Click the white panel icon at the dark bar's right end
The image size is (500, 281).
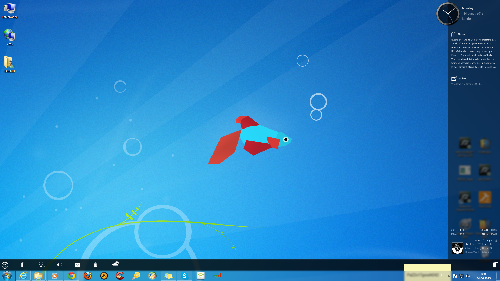(x=495, y=265)
